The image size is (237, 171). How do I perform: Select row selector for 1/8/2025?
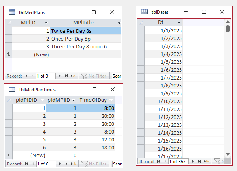coord(141,85)
